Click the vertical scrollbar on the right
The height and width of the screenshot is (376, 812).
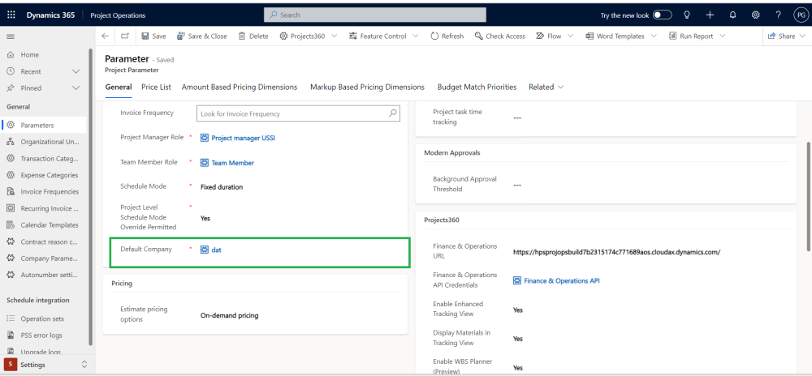(x=807, y=194)
